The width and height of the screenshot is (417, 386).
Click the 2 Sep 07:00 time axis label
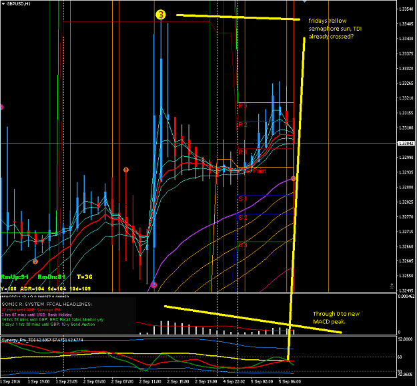pos(122,382)
